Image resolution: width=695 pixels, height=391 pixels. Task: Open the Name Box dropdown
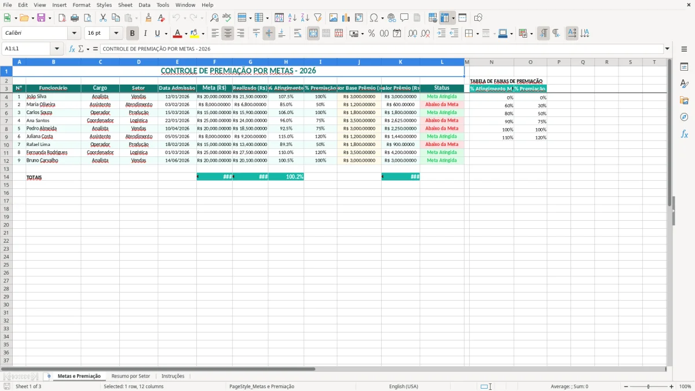point(57,49)
